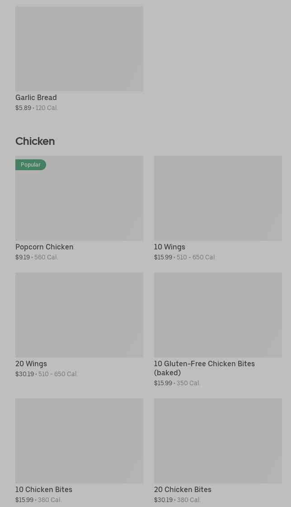Click 10 Gluten-Free Chicken Bites (baked) title
The image size is (291, 507).
coord(204,368)
